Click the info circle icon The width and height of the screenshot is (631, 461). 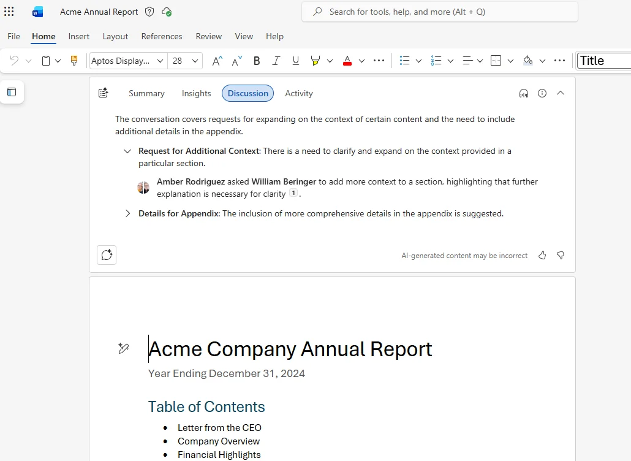[x=542, y=93]
